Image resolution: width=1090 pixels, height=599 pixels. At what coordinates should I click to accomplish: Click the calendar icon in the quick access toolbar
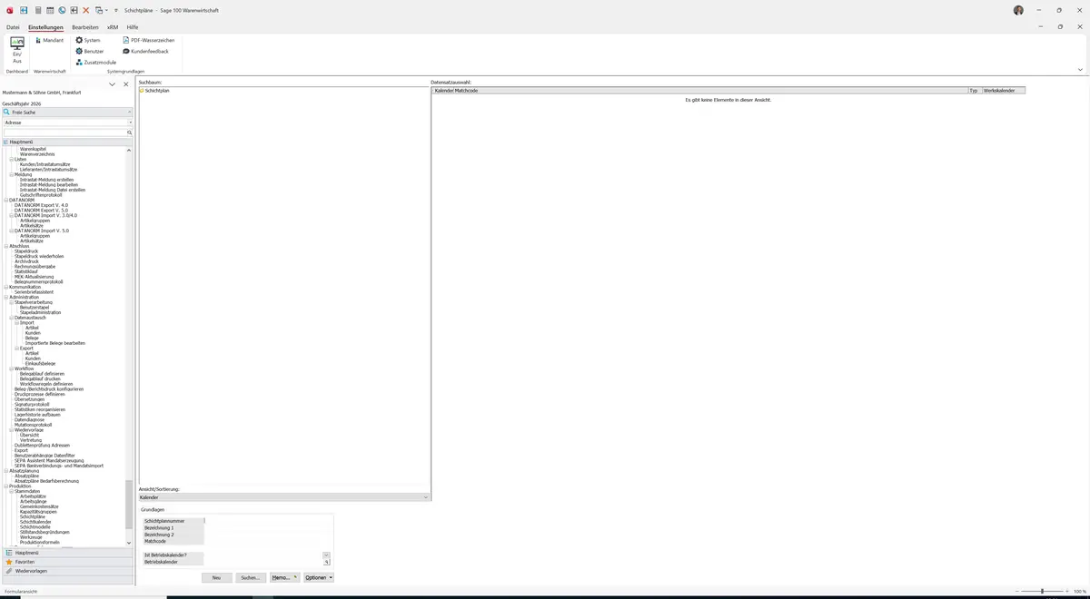(50, 10)
